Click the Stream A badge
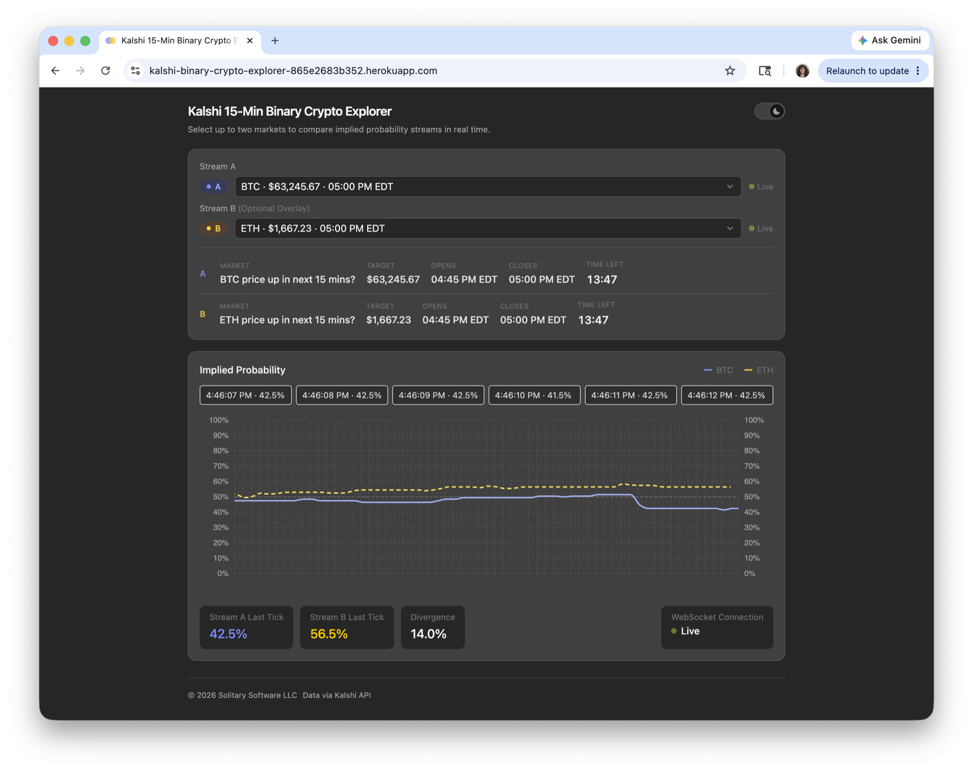973x772 pixels. click(214, 187)
